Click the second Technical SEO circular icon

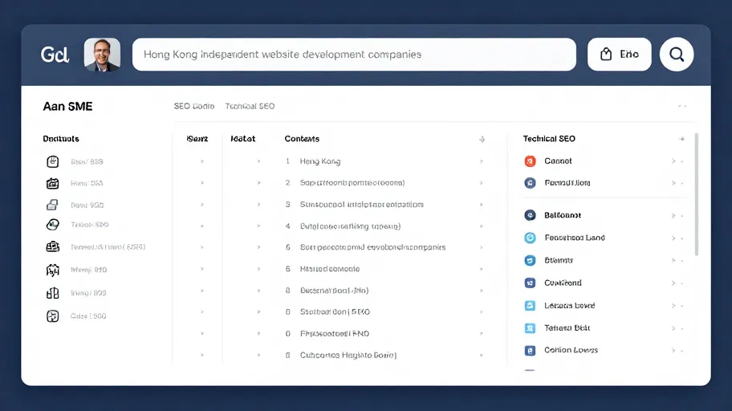tap(530, 183)
